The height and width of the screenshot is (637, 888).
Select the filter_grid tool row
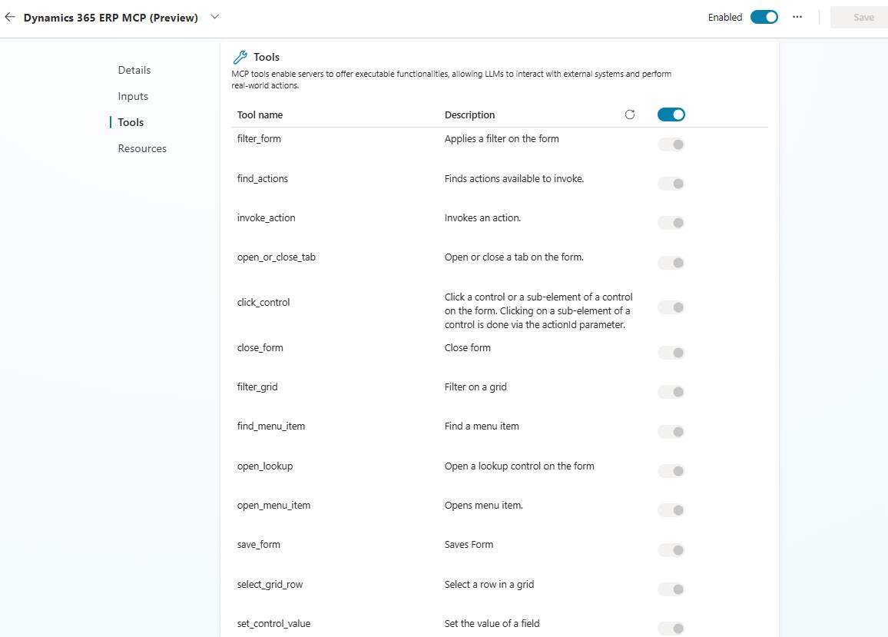(257, 387)
